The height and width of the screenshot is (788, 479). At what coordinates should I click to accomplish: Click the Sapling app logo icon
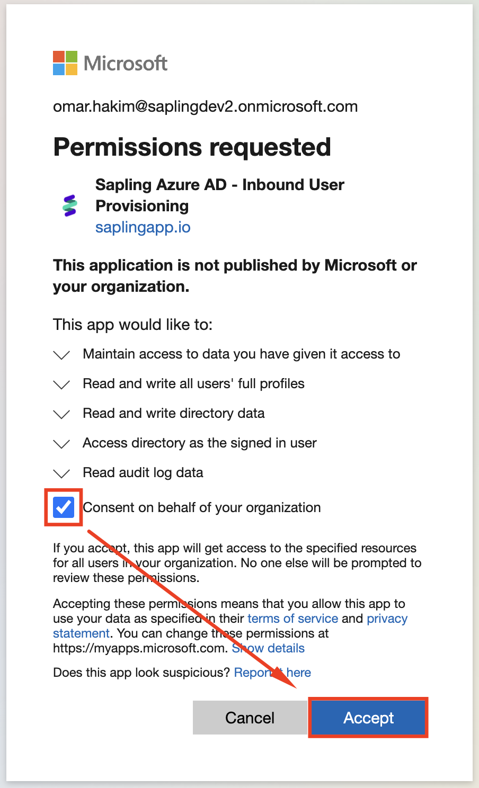[x=70, y=205]
